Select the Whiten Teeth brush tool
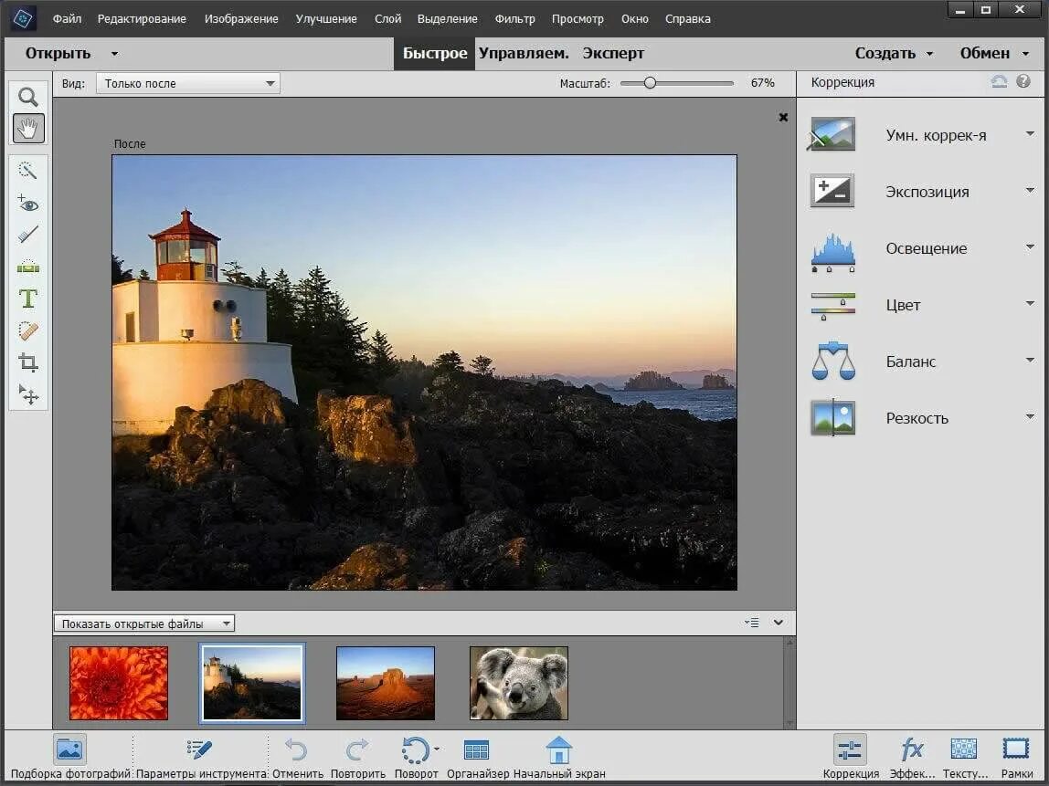Screen dimensions: 1049x786 tap(28, 235)
